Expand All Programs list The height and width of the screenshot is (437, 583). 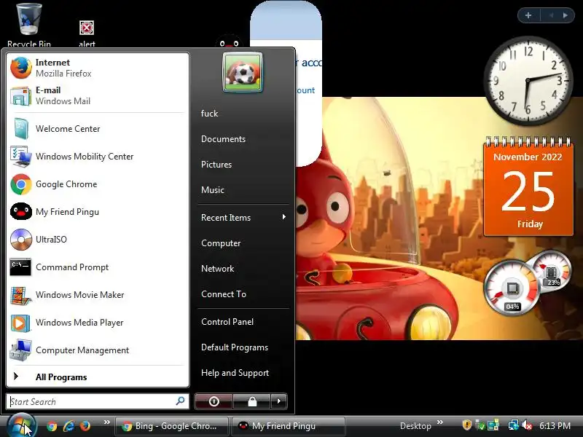[x=98, y=377]
